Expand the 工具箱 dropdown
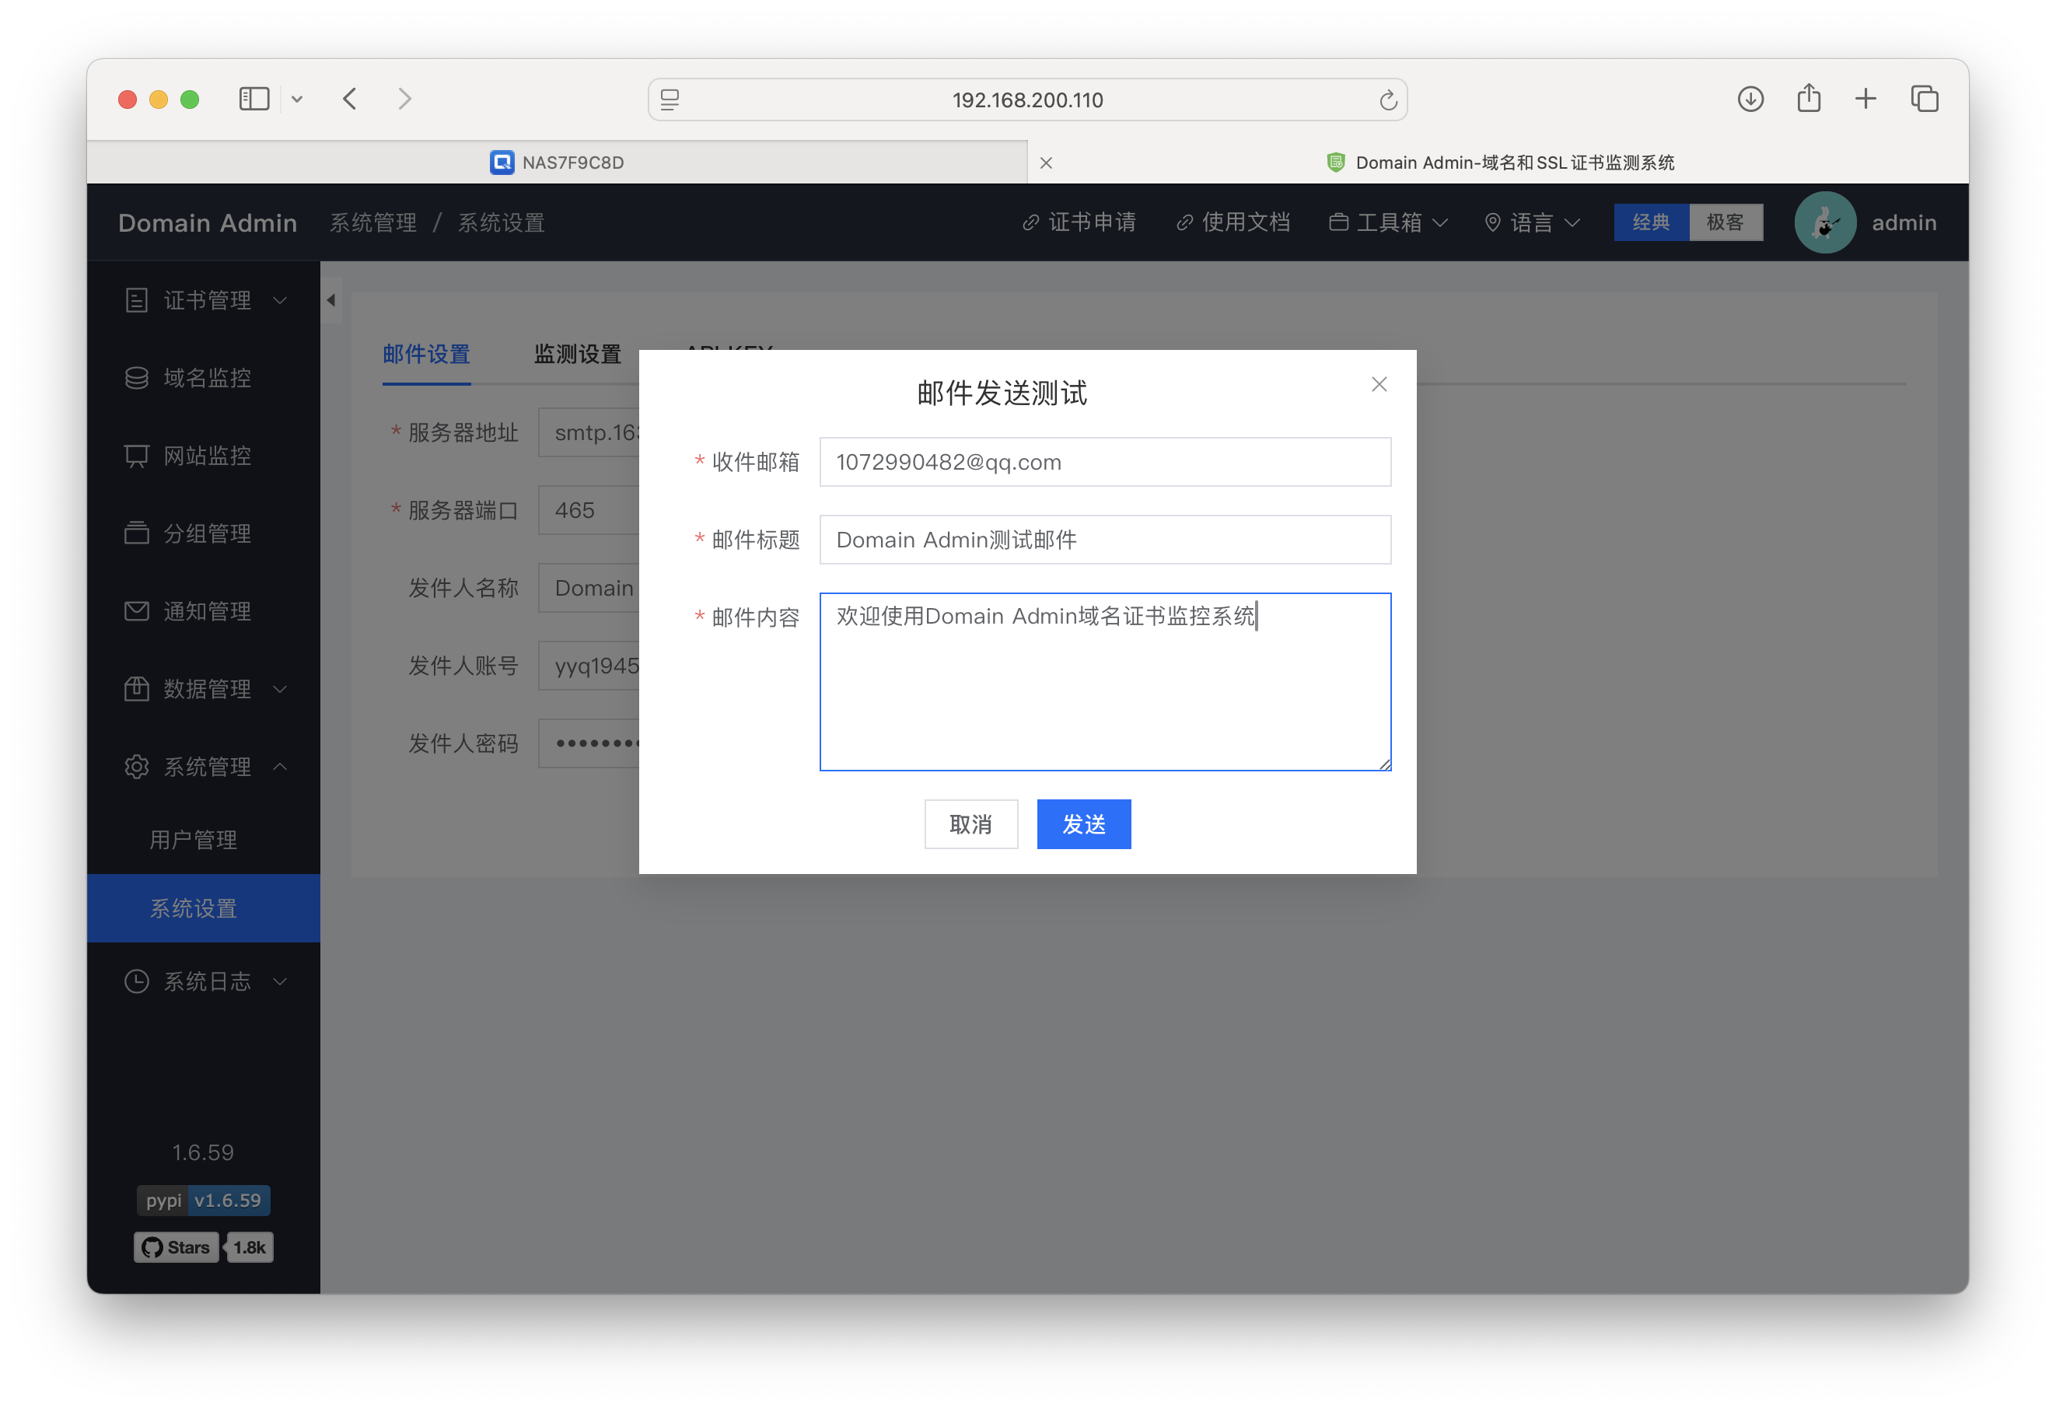 tap(1388, 223)
